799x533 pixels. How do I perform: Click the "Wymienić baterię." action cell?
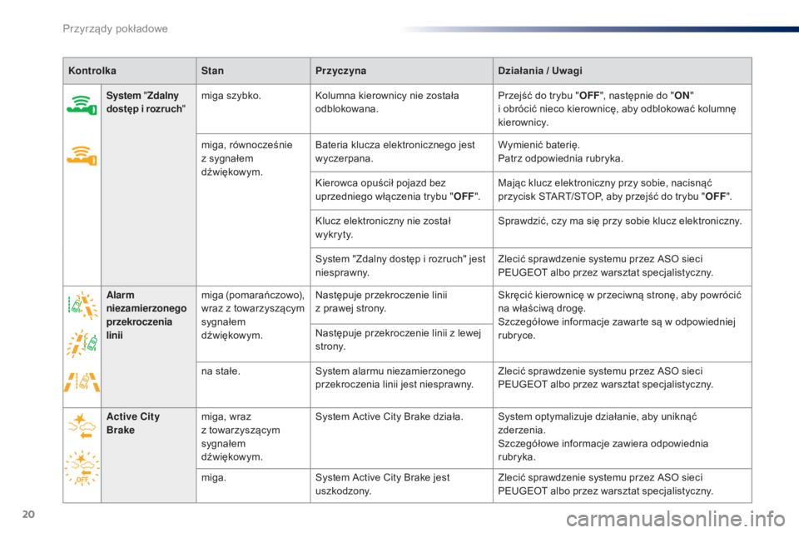[623, 152]
